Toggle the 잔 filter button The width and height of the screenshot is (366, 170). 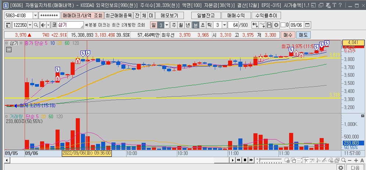(137, 15)
